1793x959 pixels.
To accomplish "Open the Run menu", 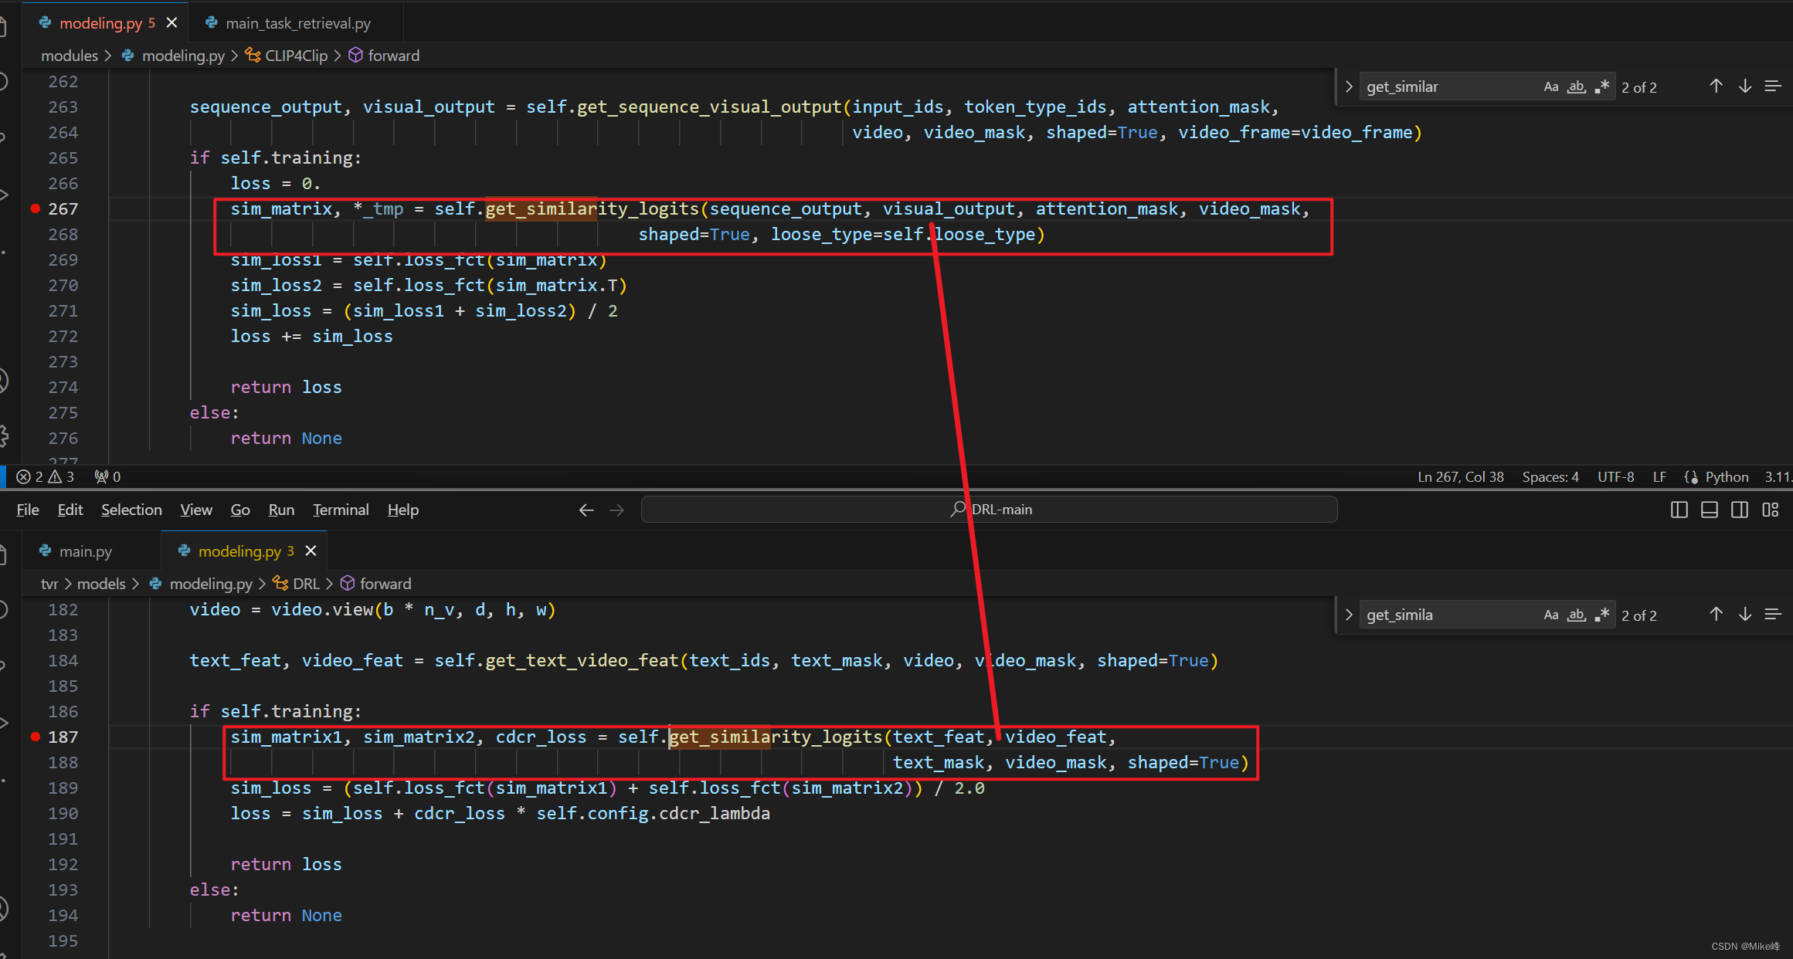I will point(281,510).
